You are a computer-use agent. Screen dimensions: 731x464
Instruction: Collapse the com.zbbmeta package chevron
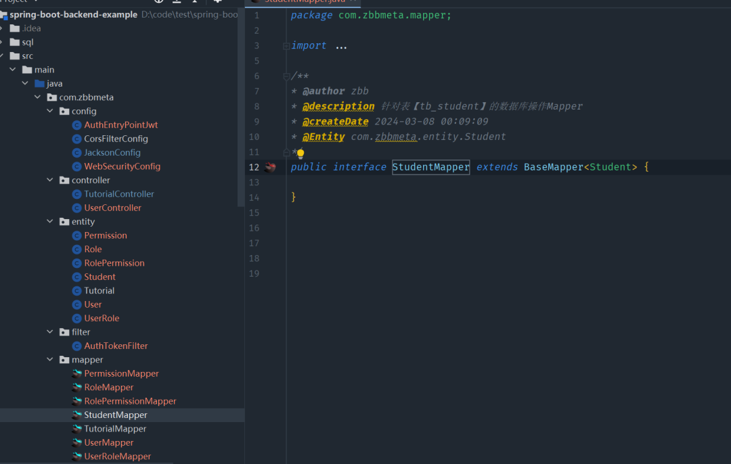pyautogui.click(x=38, y=97)
